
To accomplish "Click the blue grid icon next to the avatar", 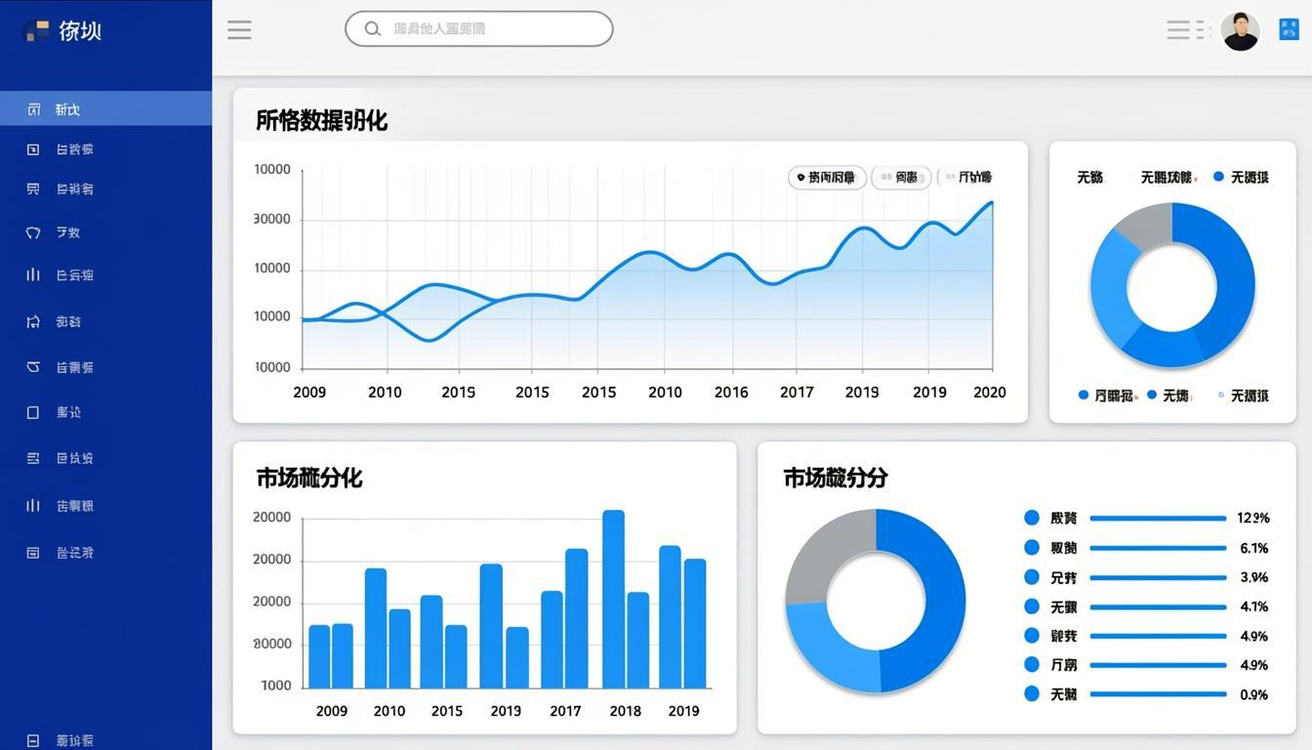I will [x=1289, y=29].
